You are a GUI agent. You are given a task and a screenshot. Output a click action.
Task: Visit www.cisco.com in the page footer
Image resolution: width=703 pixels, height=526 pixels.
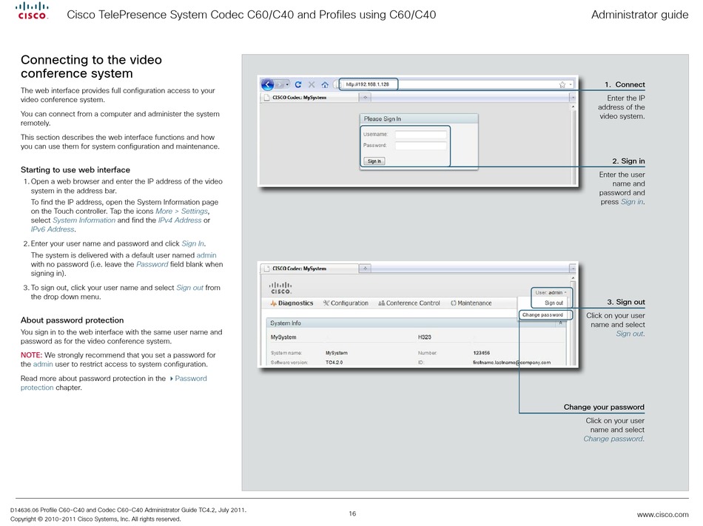[662, 514]
